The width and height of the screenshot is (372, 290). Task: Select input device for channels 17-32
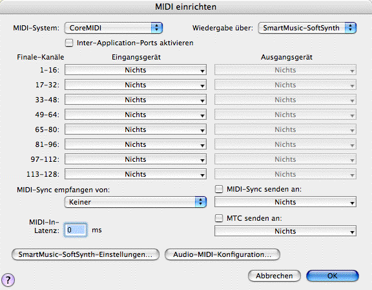point(136,85)
